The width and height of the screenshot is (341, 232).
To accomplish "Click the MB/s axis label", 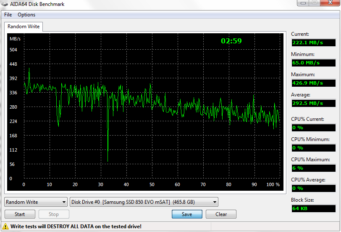I will coord(15,39).
